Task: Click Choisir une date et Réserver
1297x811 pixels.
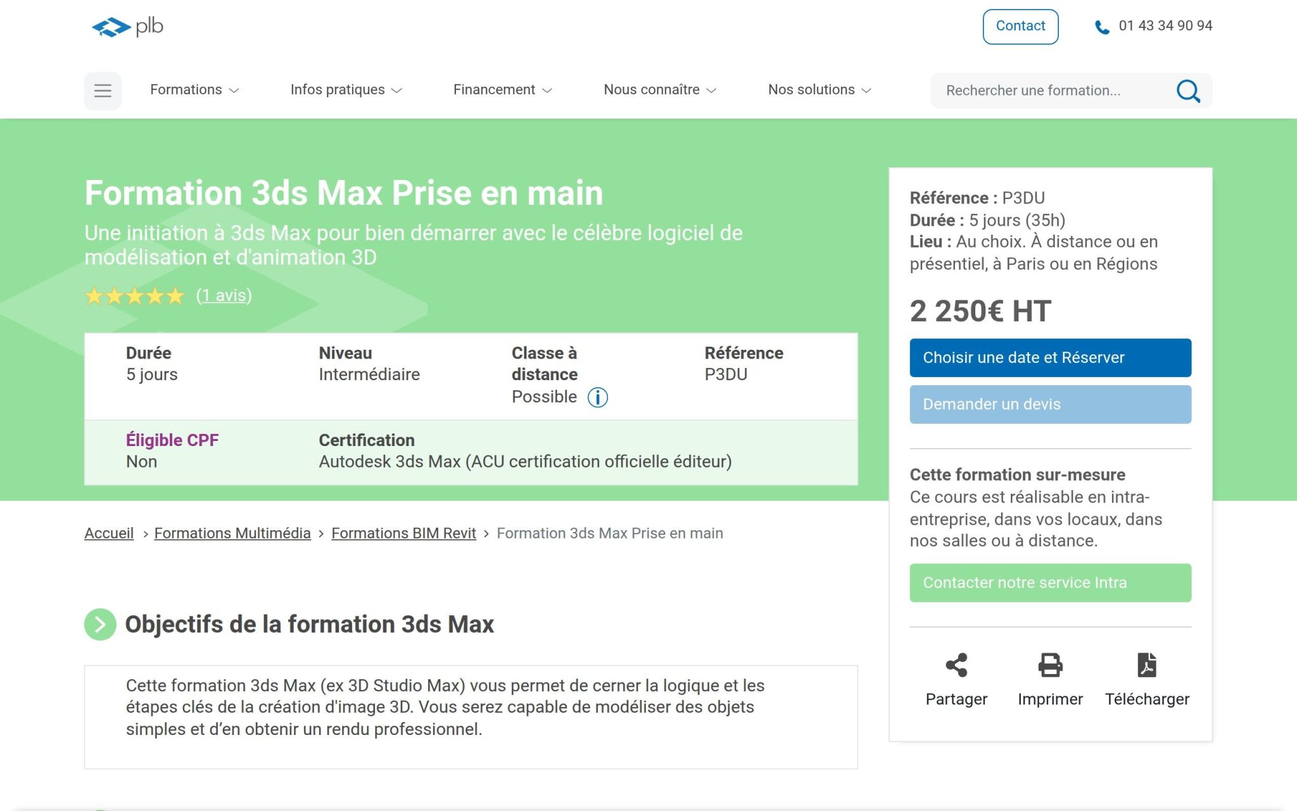Action: pos(1050,358)
